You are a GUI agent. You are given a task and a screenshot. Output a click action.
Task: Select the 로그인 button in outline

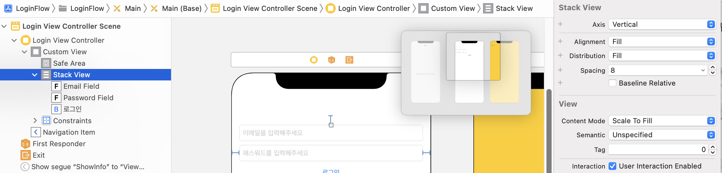point(72,109)
